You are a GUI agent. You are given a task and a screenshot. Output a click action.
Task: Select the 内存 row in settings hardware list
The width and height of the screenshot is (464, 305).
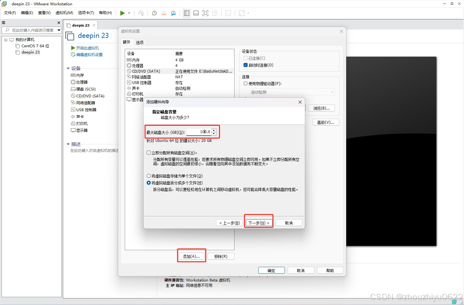point(179,60)
